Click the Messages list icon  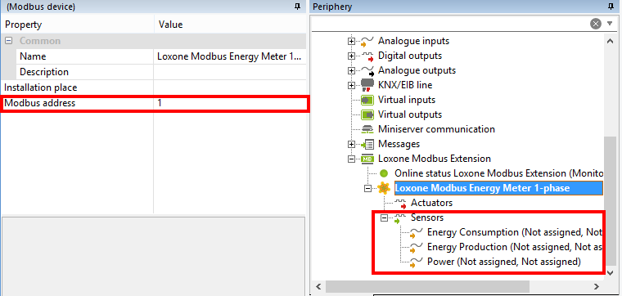[x=367, y=144]
